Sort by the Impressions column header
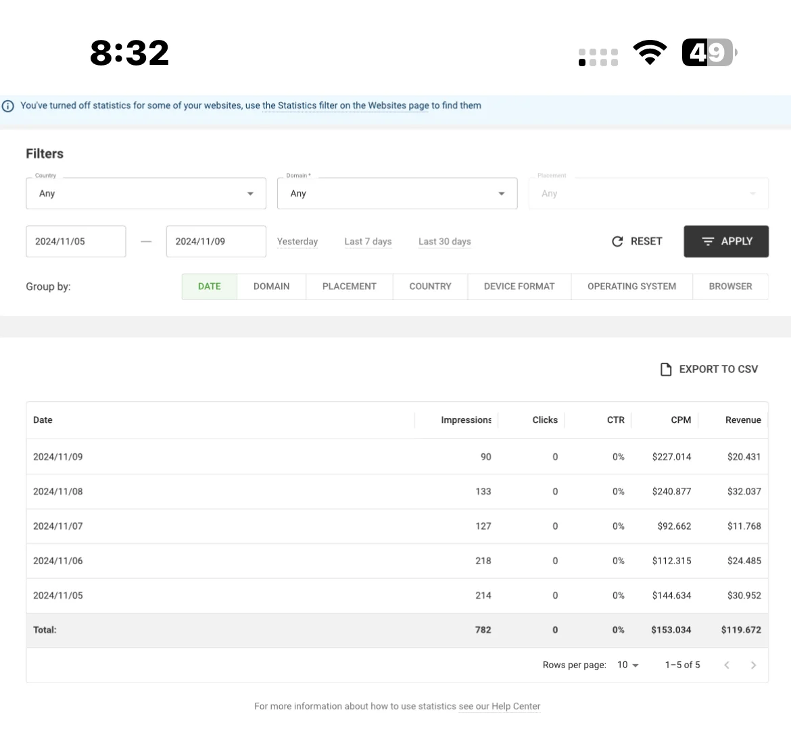The image size is (791, 729). tap(466, 420)
